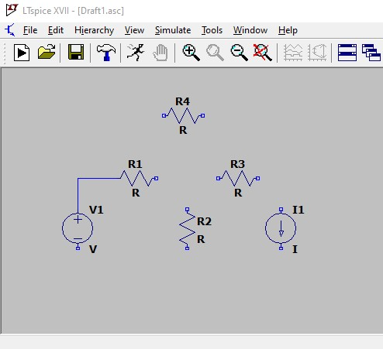The height and width of the screenshot is (349, 383).
Task: Open a file with the folder icon
Action: coord(47,53)
